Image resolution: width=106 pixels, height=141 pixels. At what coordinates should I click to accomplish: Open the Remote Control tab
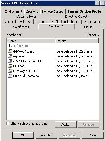[x=53, y=11]
